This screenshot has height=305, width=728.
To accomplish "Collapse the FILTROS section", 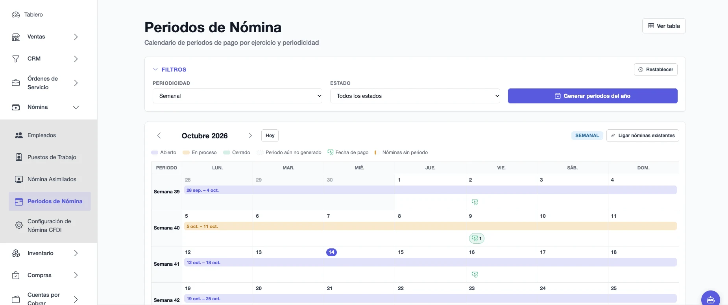I will click(170, 70).
